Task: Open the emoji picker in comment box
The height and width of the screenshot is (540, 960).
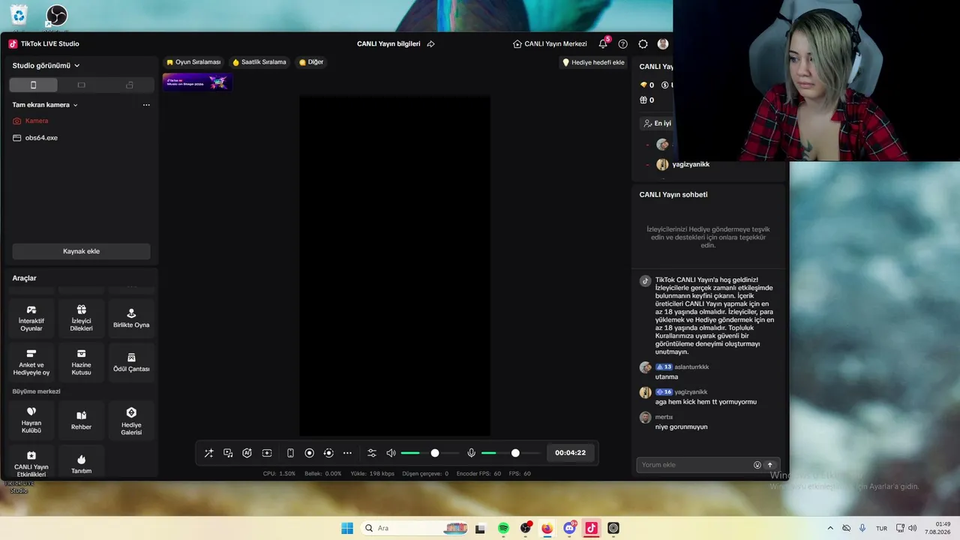Action: (x=757, y=465)
